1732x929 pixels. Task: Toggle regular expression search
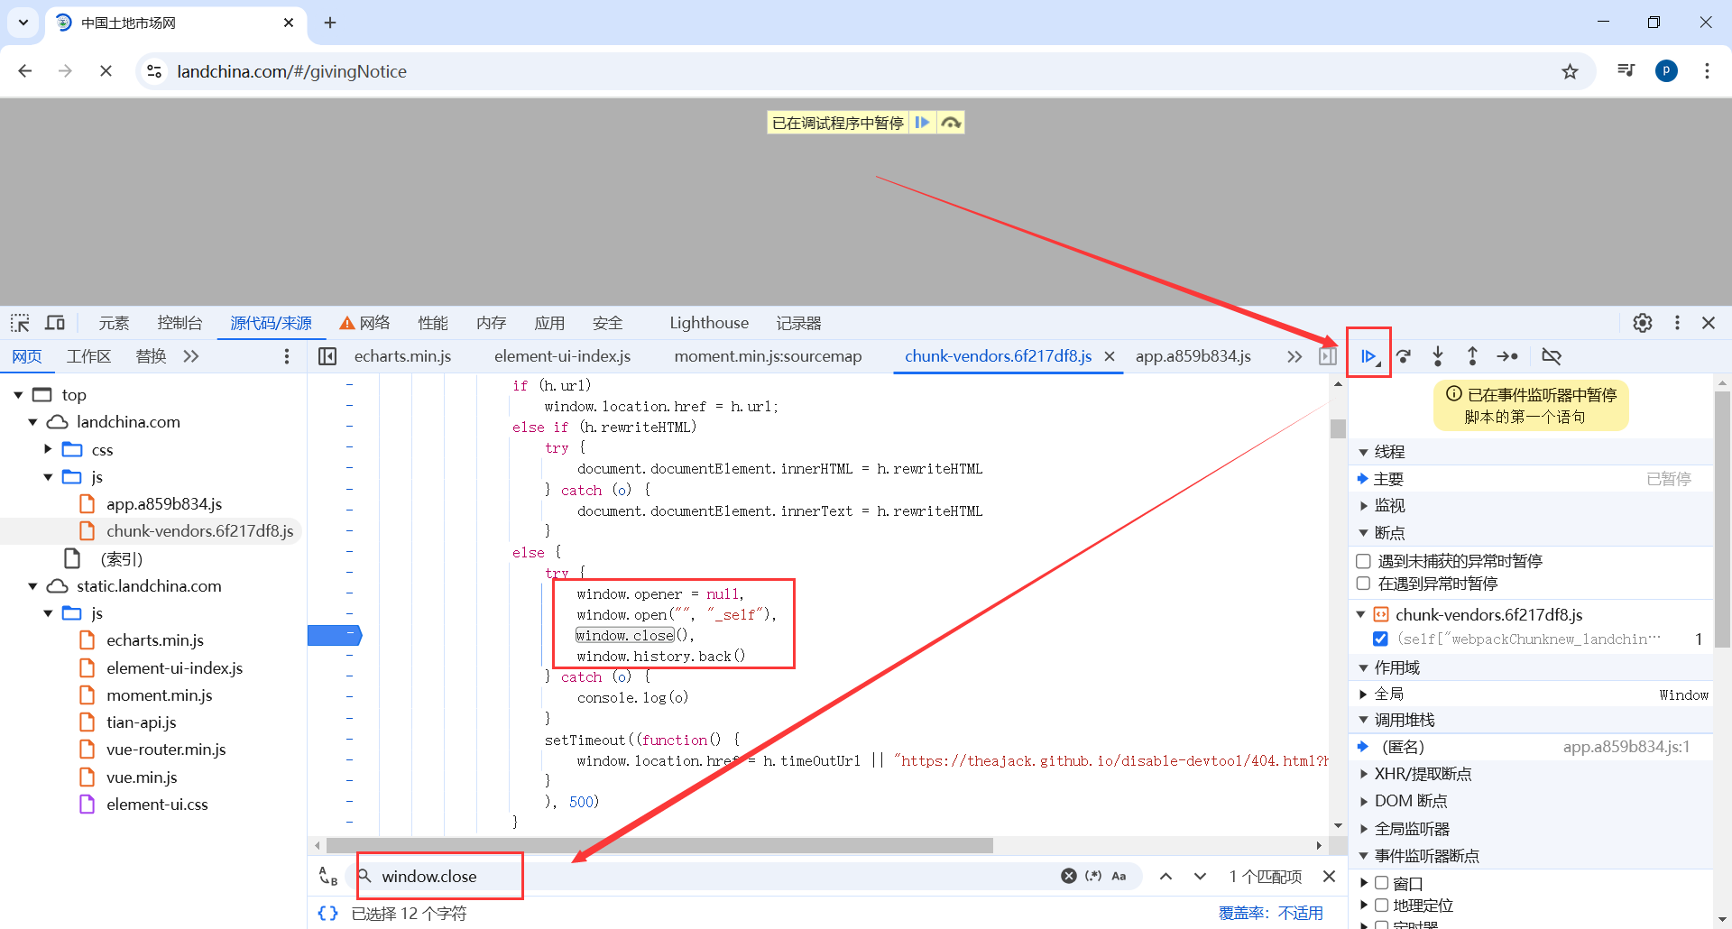[x=1093, y=876]
